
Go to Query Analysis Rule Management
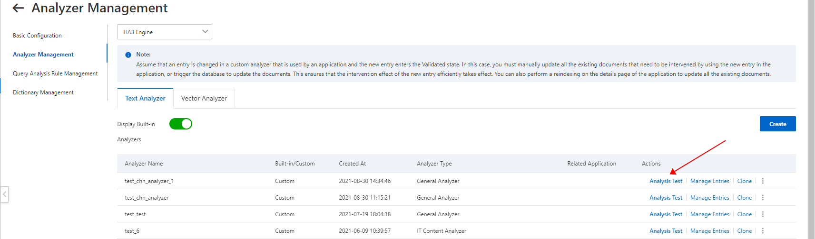point(55,74)
